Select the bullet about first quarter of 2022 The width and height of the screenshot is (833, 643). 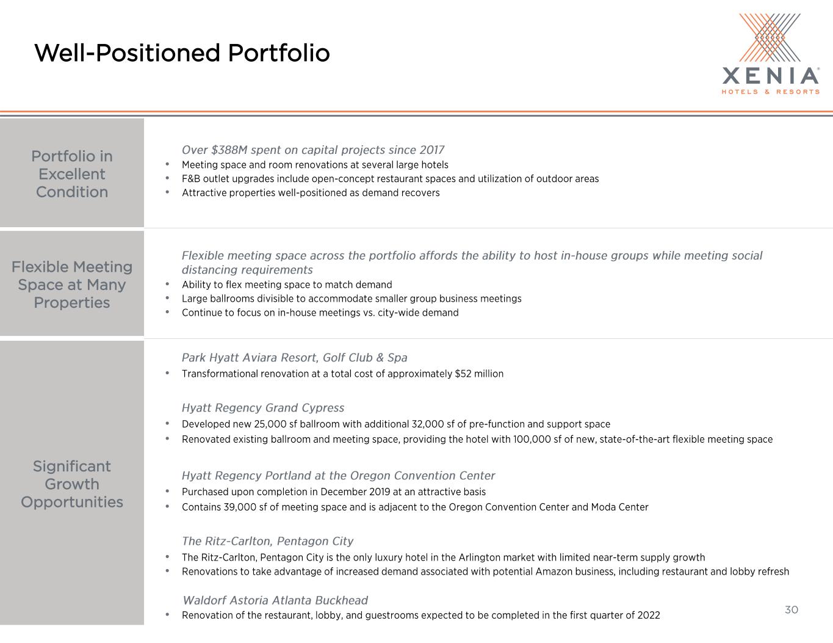pyautogui.click(x=421, y=616)
